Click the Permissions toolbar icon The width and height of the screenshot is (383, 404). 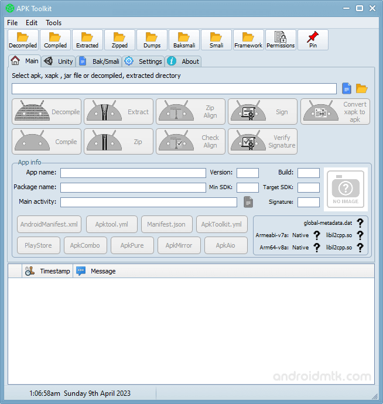[281, 40]
